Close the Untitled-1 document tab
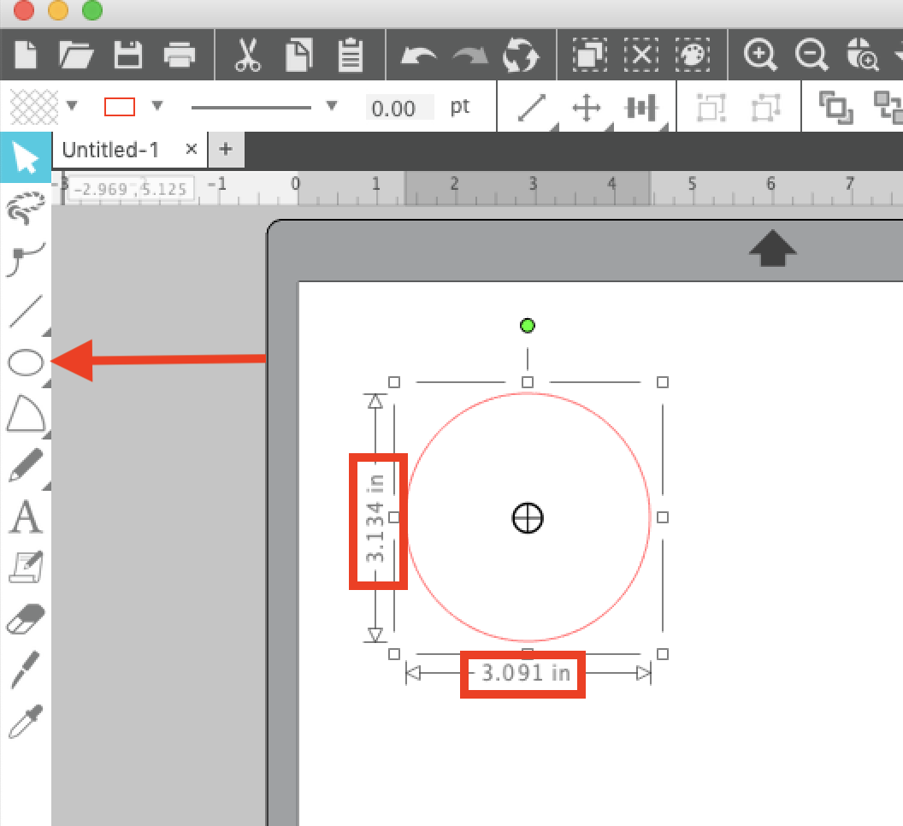 (190, 150)
